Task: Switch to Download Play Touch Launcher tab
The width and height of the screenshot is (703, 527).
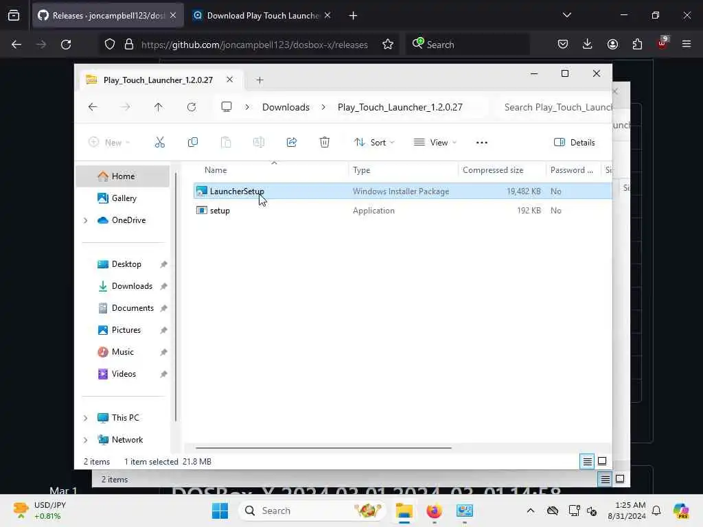Action: click(262, 16)
